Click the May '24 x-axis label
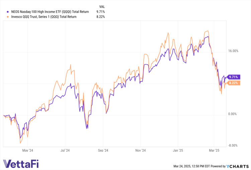Viewport: 251px width, 170px height. (27, 151)
